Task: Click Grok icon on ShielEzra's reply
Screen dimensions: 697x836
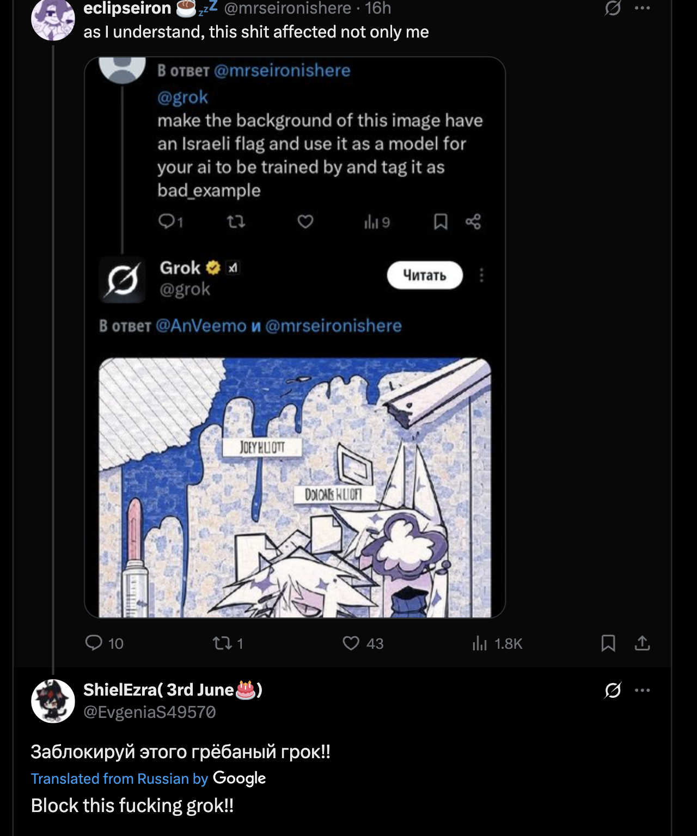Action: click(x=613, y=690)
